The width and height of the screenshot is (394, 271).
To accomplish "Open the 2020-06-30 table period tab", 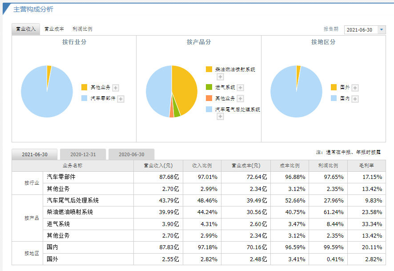I will [131, 154].
